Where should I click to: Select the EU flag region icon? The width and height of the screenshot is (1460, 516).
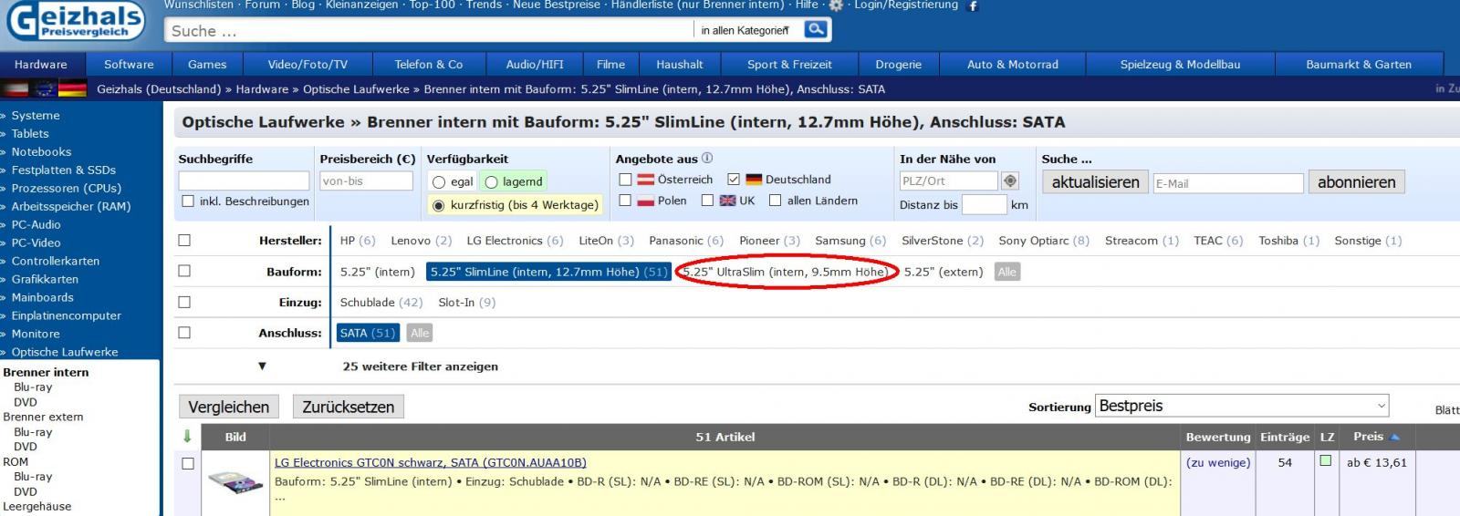[x=44, y=89]
